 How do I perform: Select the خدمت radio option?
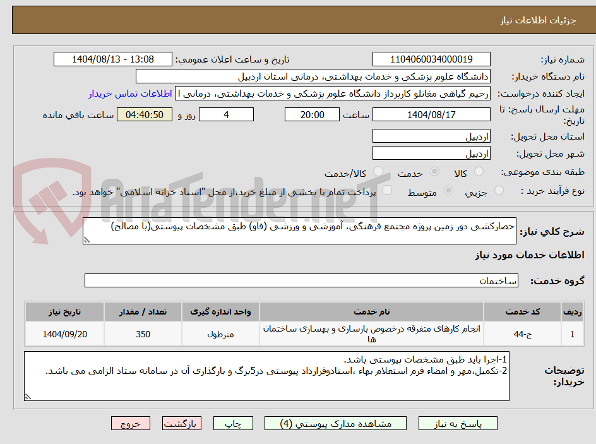435,171
